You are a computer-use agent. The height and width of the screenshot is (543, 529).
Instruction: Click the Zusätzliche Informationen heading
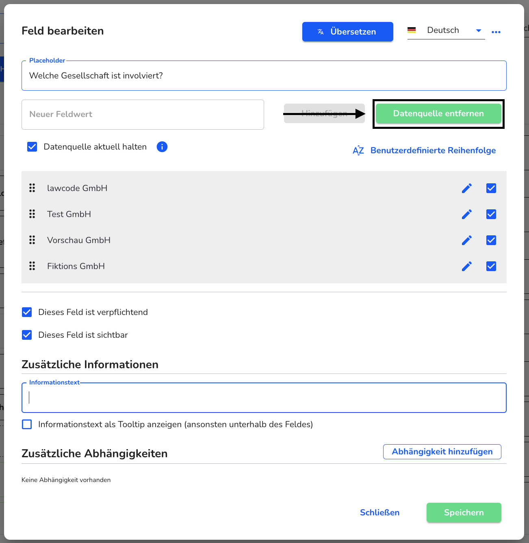click(90, 365)
